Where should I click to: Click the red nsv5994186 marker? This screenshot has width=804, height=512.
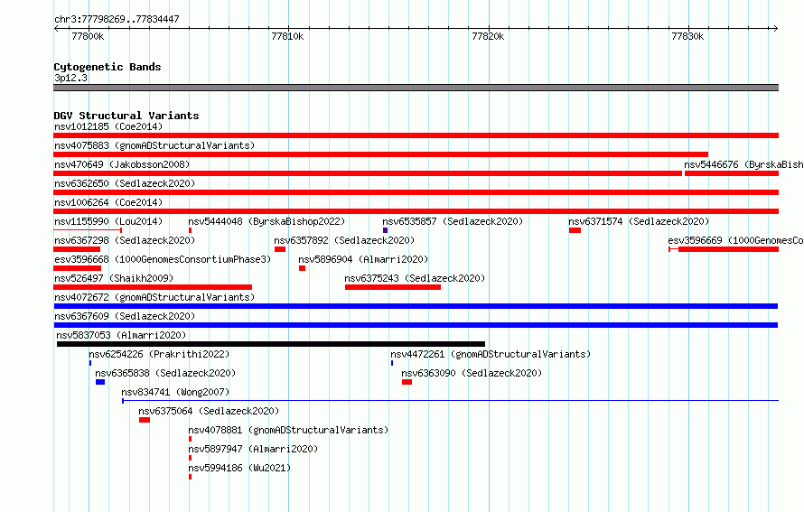point(191,477)
